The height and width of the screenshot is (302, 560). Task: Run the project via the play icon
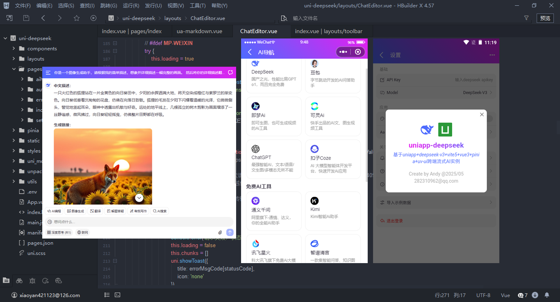(93, 18)
